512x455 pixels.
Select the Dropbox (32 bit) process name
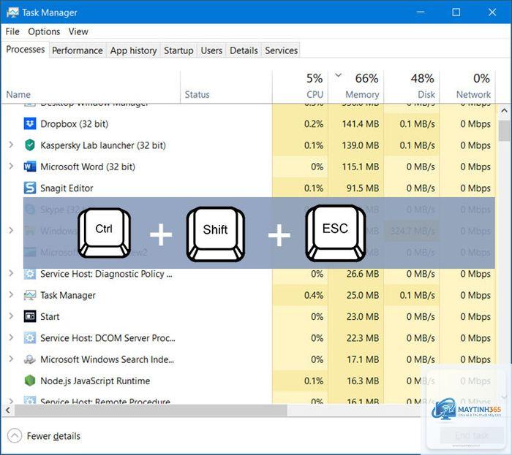[x=74, y=124]
